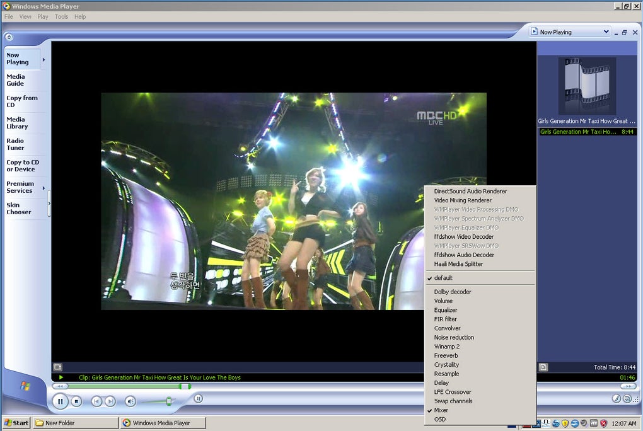Viewport: 643px width, 431px height.
Task: Skip to the previous track
Action: (96, 401)
